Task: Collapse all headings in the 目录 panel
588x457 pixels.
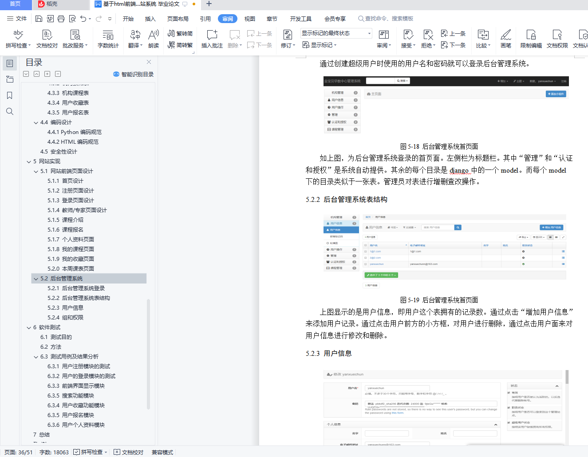Action: tap(37, 74)
